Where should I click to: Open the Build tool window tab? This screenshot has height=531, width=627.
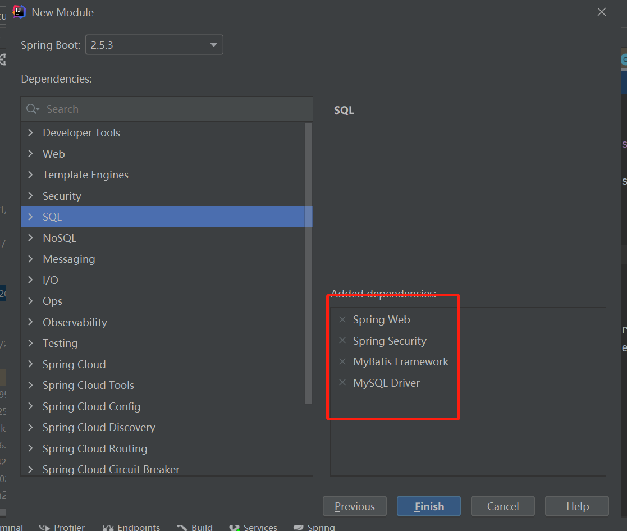click(195, 528)
